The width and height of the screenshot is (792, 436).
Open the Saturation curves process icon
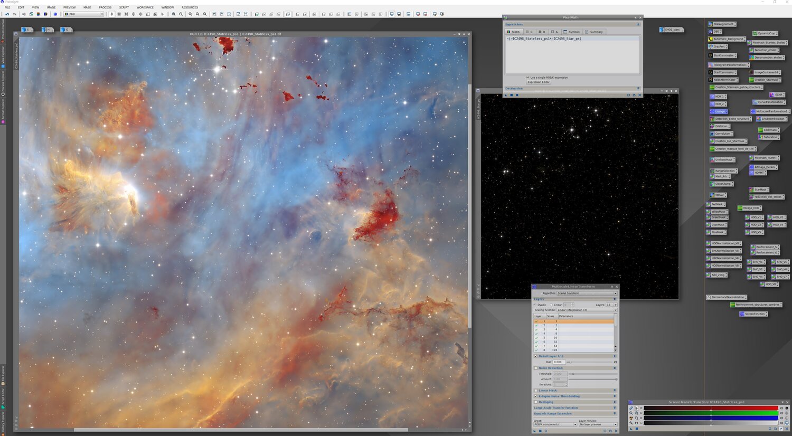(770, 137)
